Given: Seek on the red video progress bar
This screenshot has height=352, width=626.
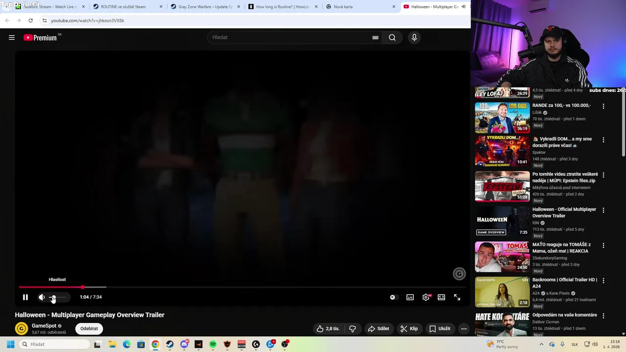Looking at the screenshot, I should [242, 287].
